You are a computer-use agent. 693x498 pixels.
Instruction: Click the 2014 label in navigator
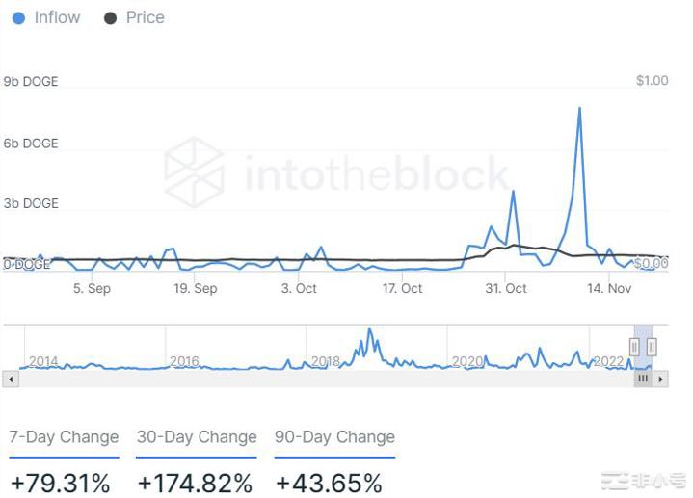pos(43,361)
